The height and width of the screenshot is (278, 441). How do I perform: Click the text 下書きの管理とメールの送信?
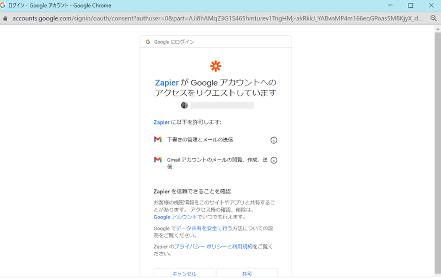(x=200, y=140)
